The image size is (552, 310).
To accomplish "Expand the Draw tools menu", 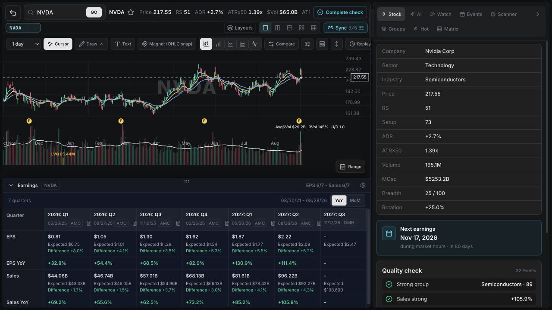I will point(91,44).
